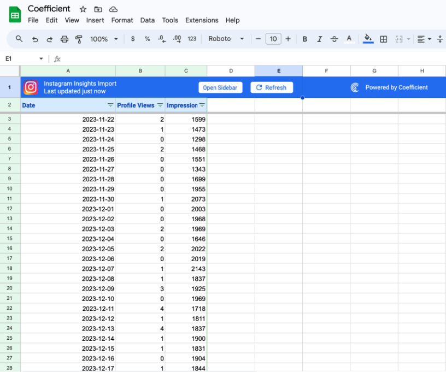This screenshot has width=446, height=372.
Task: Open the search in menus tool
Action: point(19,39)
